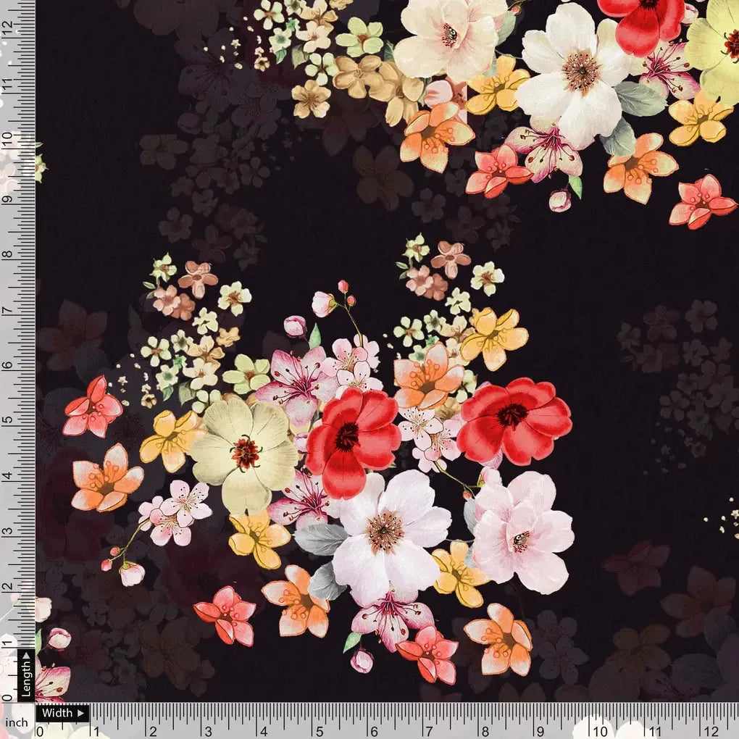
Task: Click the number 12 on the vertical ruler
Action: [8, 25]
